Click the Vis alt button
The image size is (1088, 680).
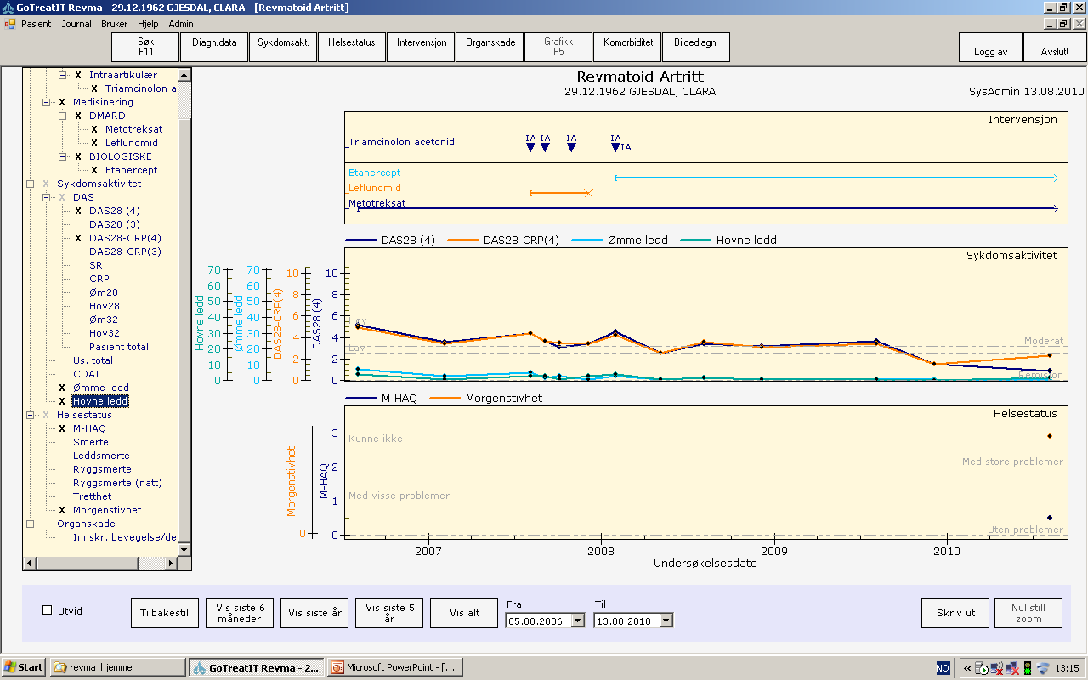pos(464,613)
